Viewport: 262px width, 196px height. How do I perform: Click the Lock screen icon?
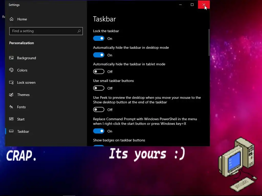coord(11,82)
